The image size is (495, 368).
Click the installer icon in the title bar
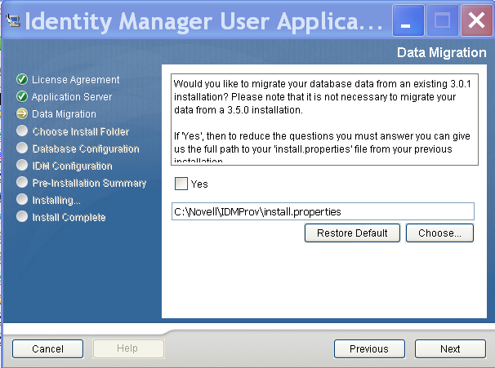[x=13, y=20]
